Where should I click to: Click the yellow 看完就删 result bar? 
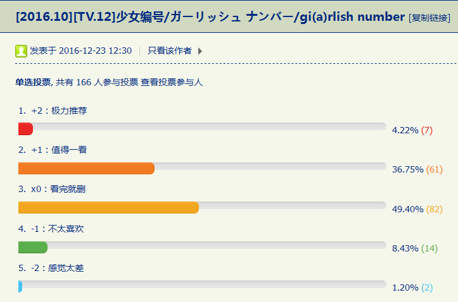(108, 207)
